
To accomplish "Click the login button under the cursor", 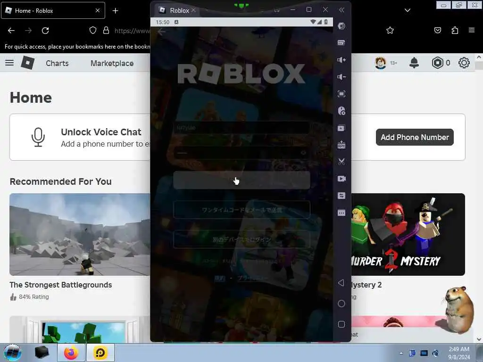I will pyautogui.click(x=241, y=180).
